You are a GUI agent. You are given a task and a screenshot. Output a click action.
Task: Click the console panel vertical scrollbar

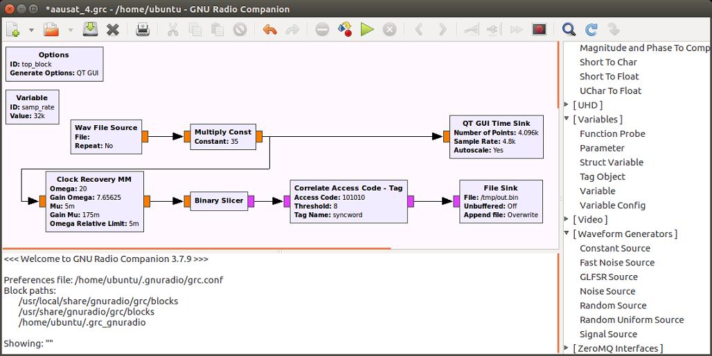[558, 303]
